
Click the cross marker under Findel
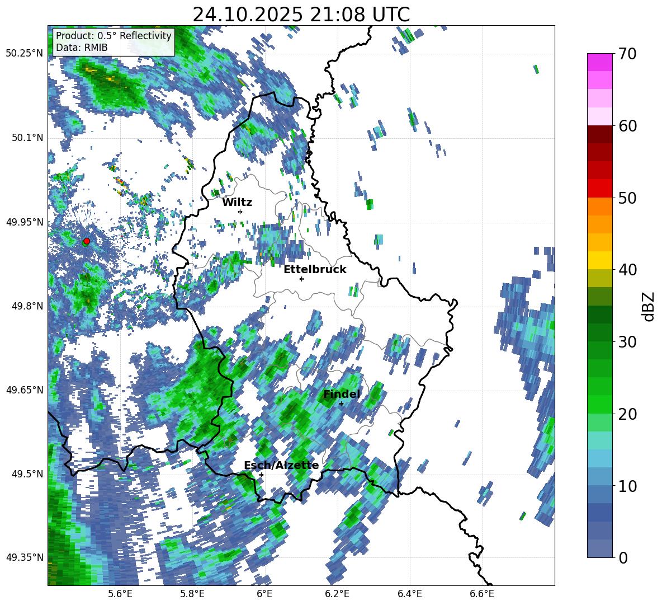tap(341, 404)
